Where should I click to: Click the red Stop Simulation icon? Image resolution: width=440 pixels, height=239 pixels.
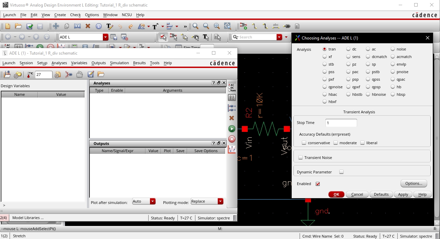click(232, 139)
